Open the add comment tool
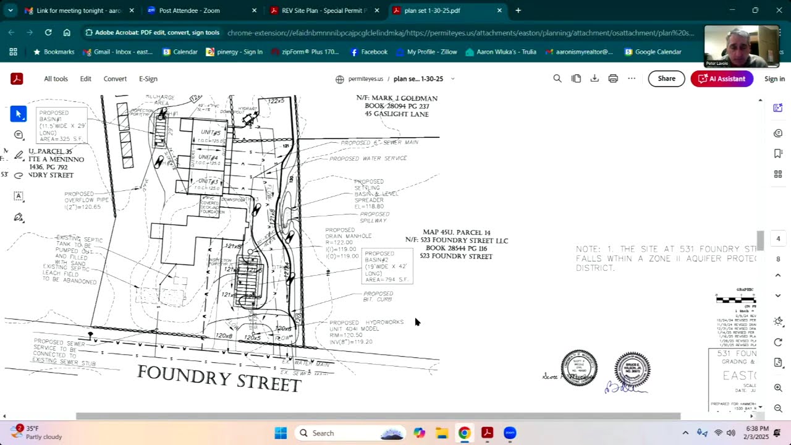This screenshot has width=791, height=445. (19, 135)
